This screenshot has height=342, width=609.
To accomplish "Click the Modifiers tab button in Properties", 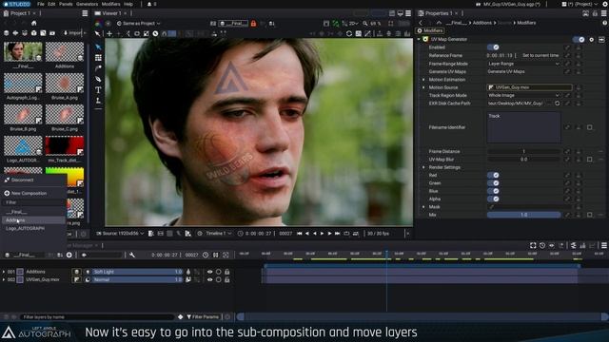I will coord(430,30).
